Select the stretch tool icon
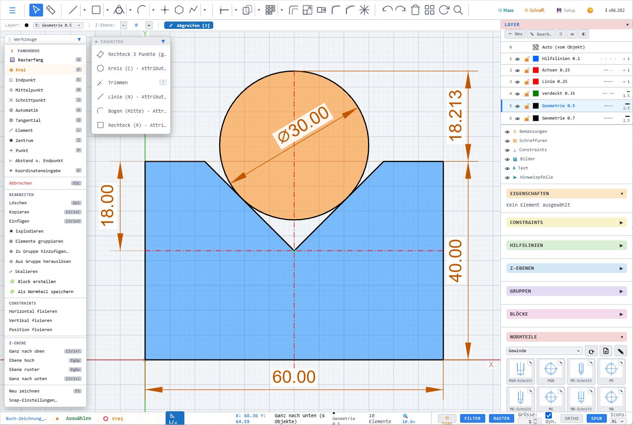The height and width of the screenshot is (425, 633). pos(322,10)
